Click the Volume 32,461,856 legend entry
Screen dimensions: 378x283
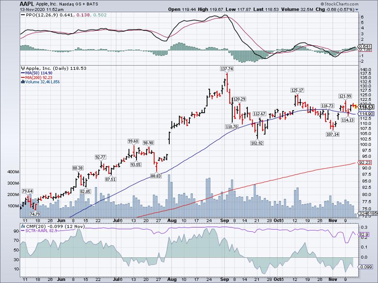pos(43,82)
